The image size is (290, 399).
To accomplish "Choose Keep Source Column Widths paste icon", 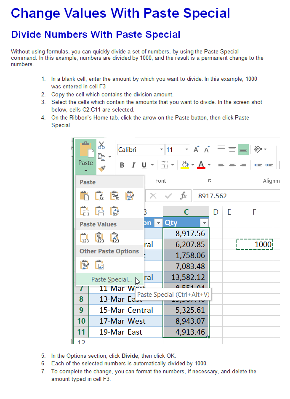I will tap(99, 211).
